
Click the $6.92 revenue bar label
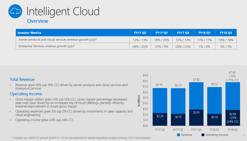pyautogui.click(x=215, y=84)
